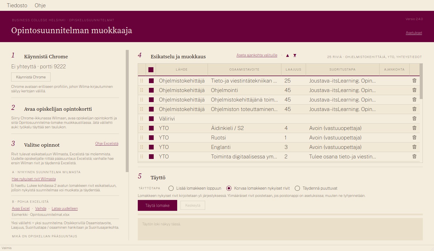This screenshot has height=251, width=434.
Task: Click the drag handle of the Välirivi row
Action: tap(142, 119)
